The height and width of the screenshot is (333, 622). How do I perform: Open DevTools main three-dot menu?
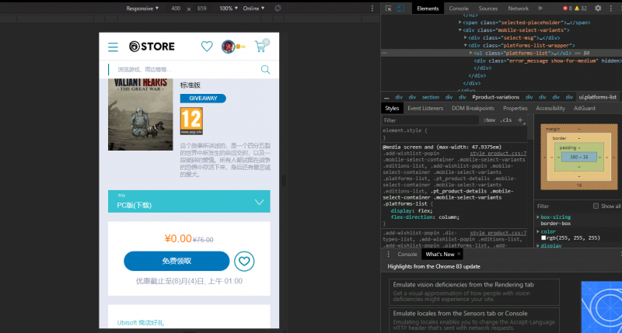pyautogui.click(x=611, y=9)
